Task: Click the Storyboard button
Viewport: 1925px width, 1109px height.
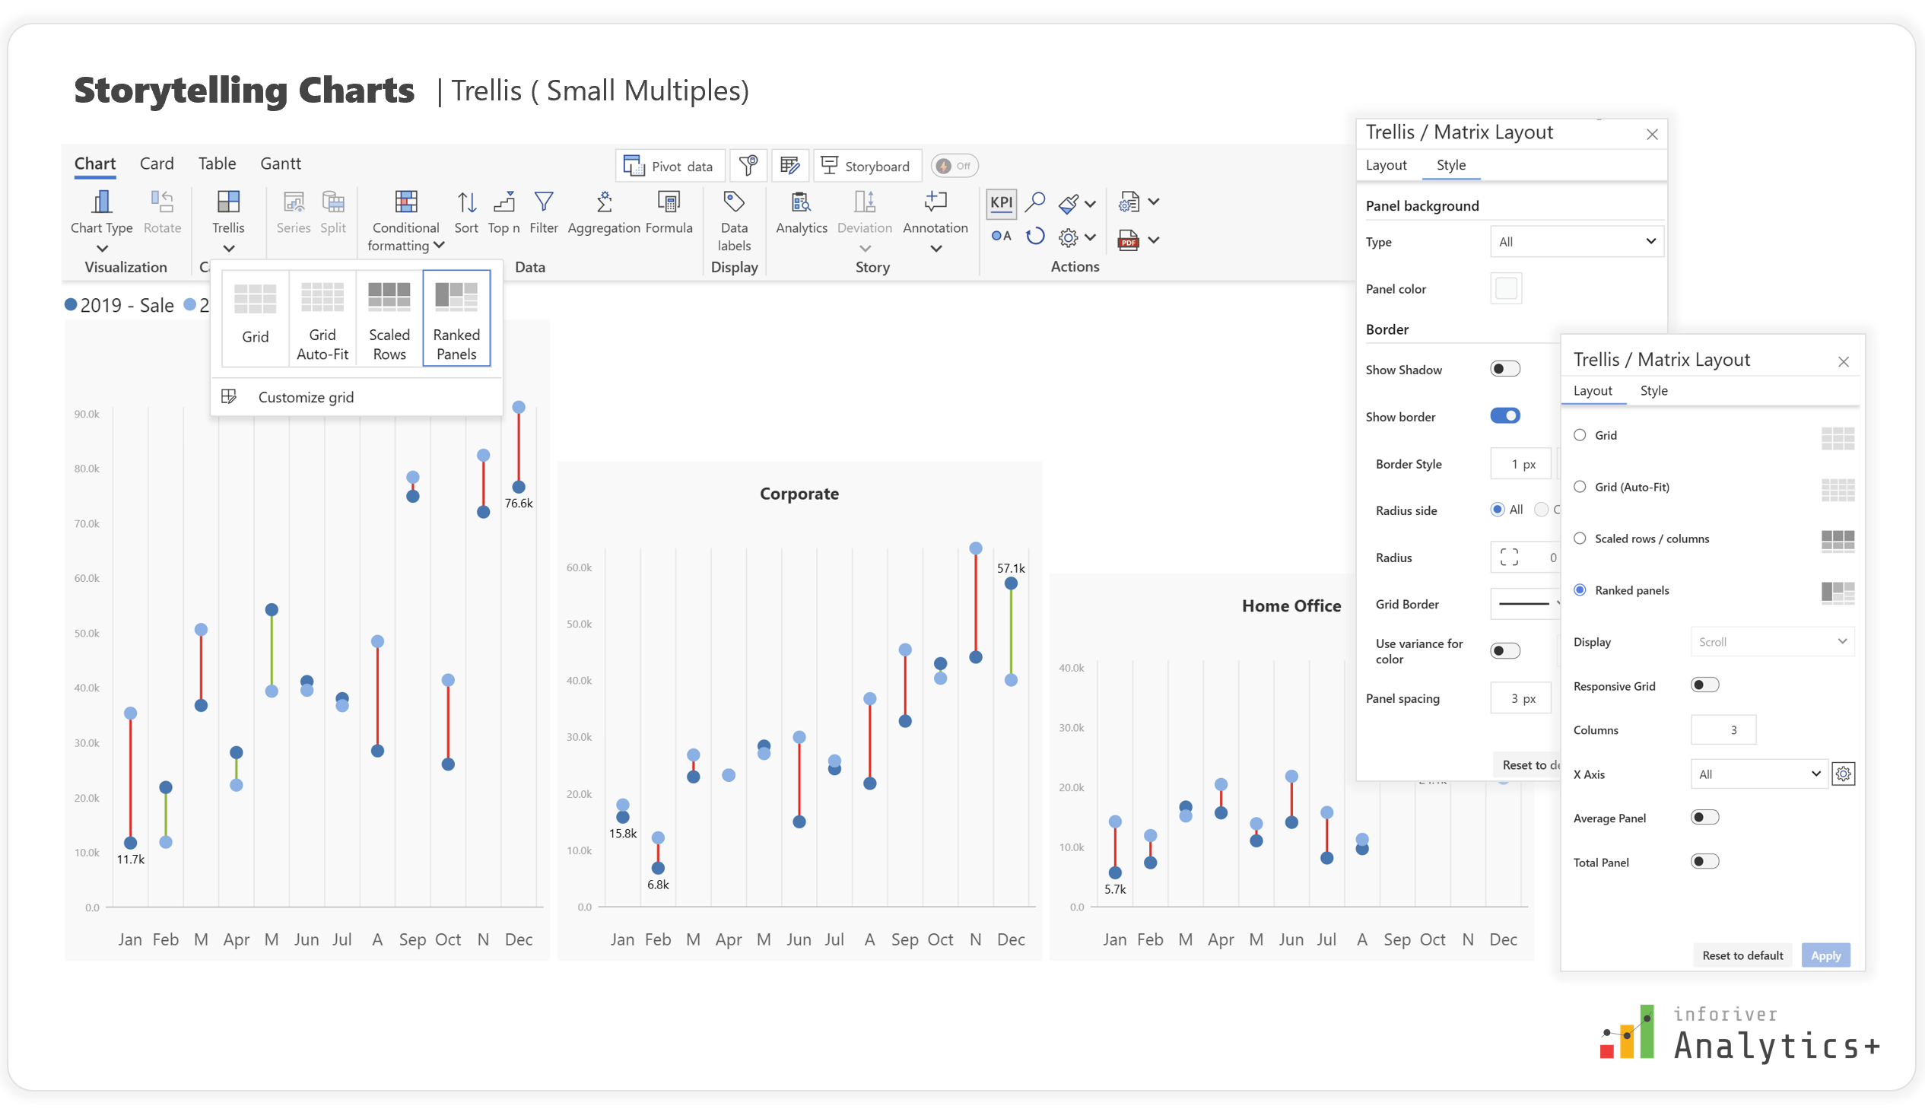Action: (867, 165)
